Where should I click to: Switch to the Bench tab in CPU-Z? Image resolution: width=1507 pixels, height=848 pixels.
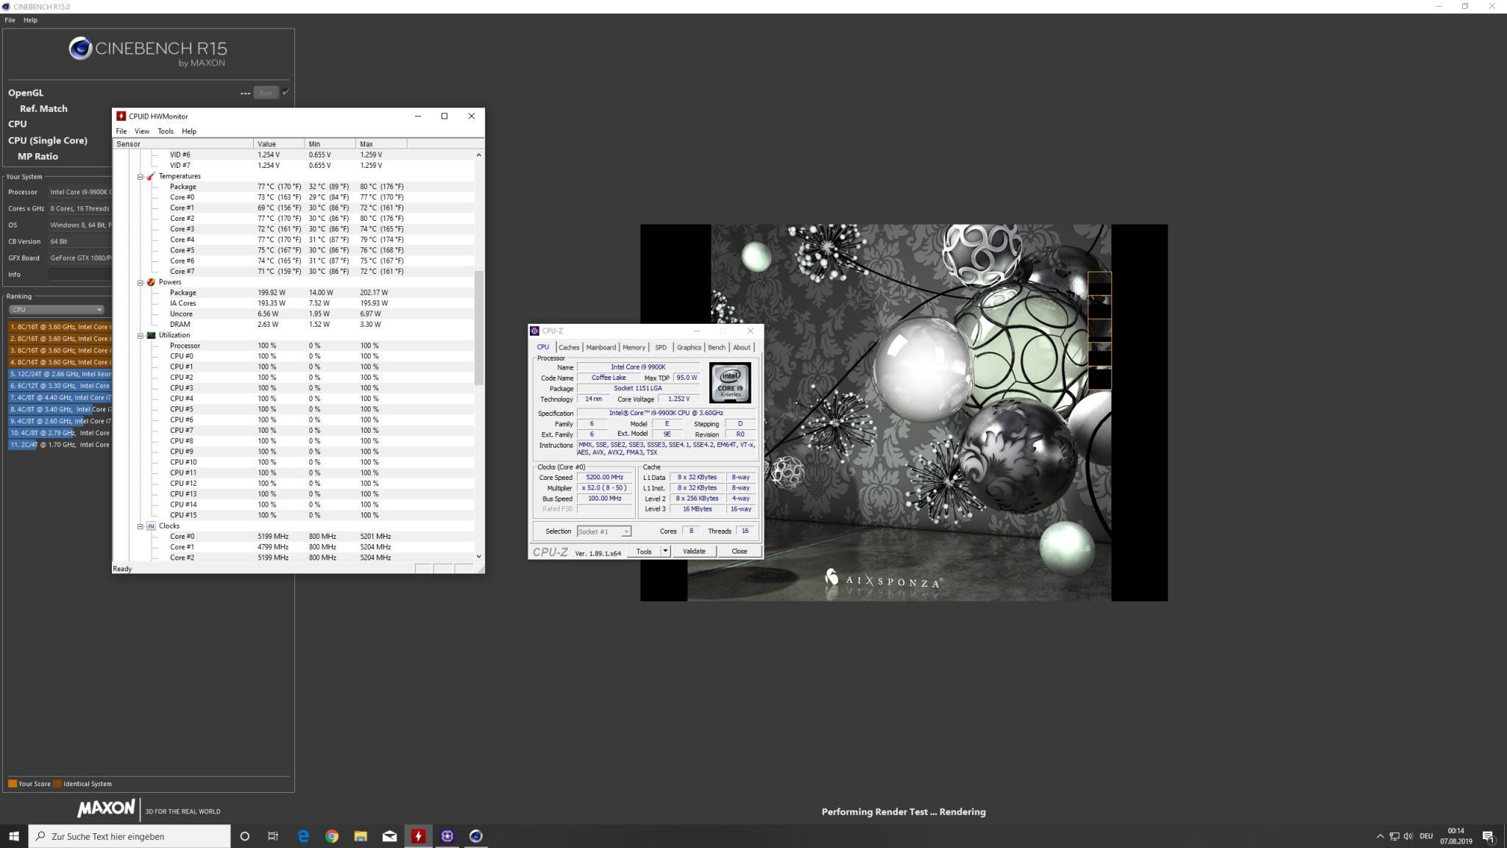click(717, 347)
